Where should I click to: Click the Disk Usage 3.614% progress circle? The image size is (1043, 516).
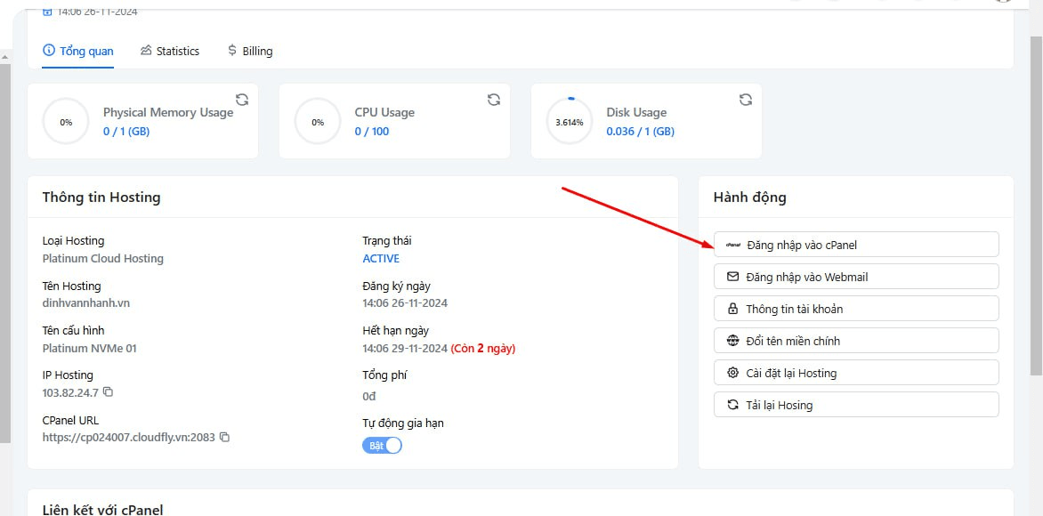[570, 120]
